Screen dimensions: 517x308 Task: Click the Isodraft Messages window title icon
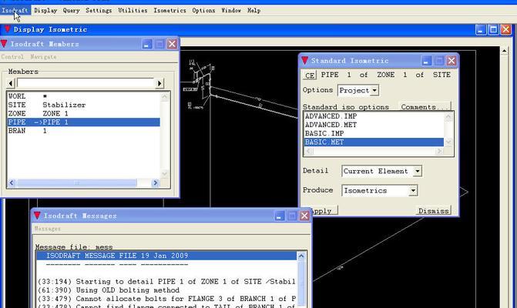[x=37, y=216]
